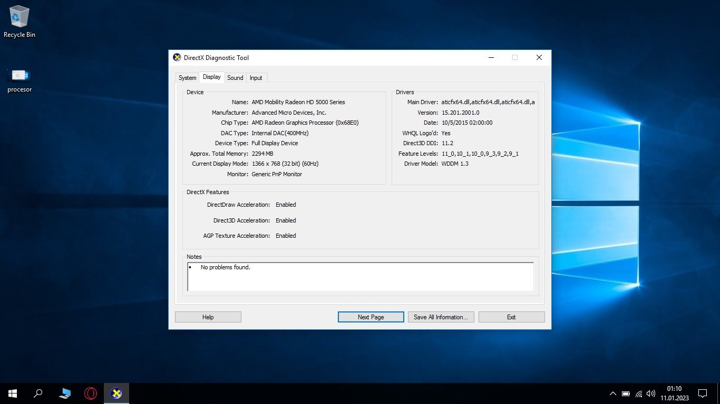Click manufacturer Advanced Micro Devices, Inc.
This screenshot has width=720, height=404.
tap(289, 113)
